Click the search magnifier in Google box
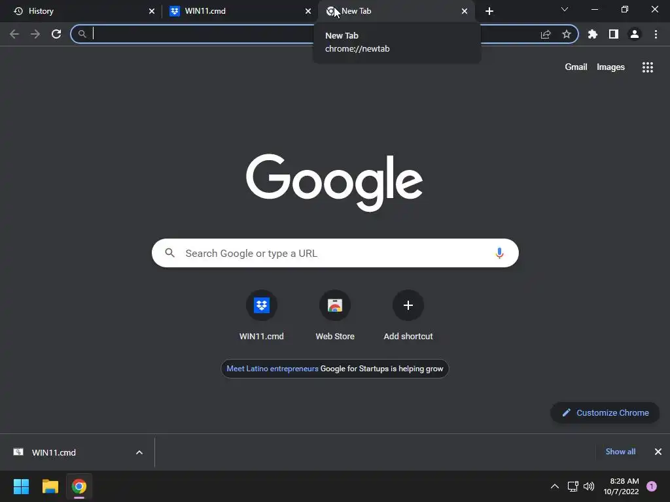Image resolution: width=670 pixels, height=502 pixels. [x=169, y=253]
